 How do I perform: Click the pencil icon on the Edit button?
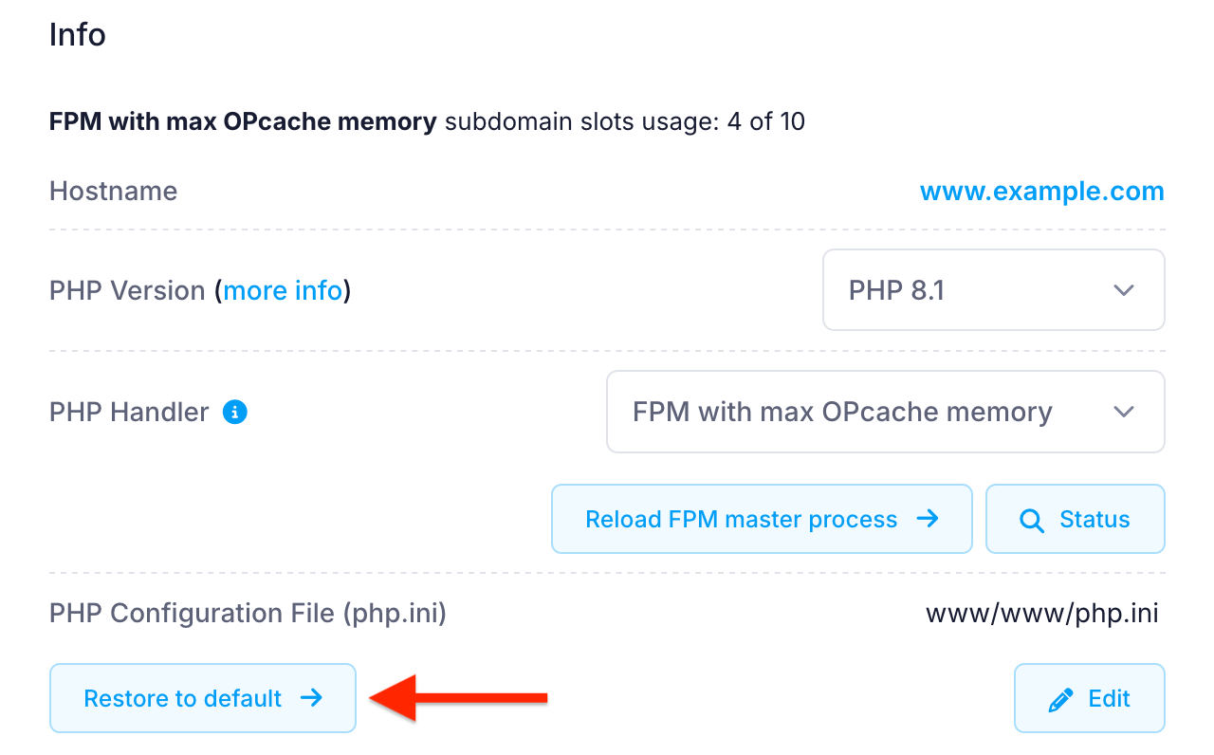[1060, 698]
